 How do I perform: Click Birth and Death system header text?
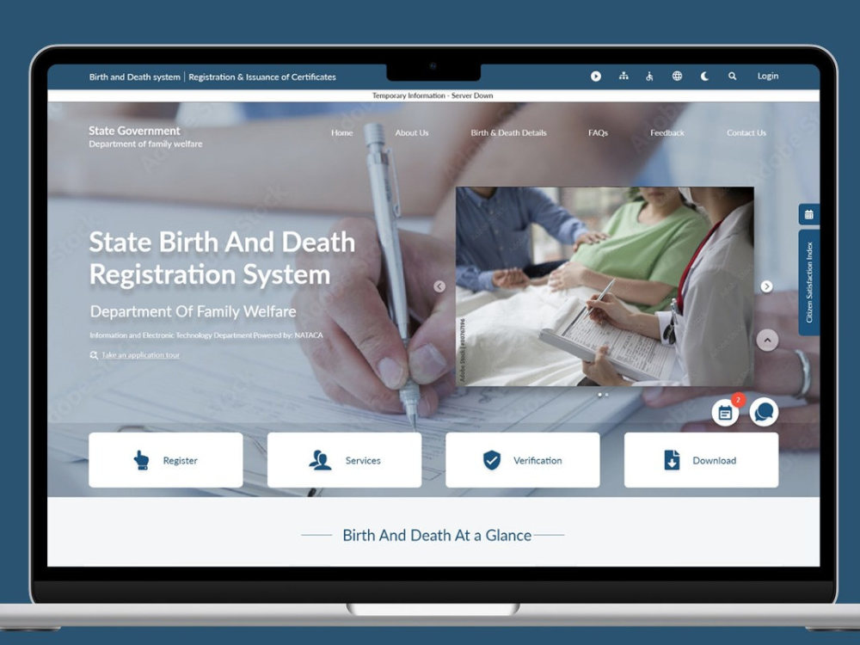point(134,77)
